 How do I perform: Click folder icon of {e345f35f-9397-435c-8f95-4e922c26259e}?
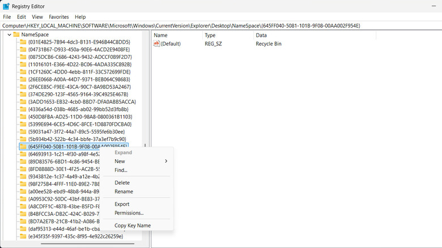pos(23,236)
